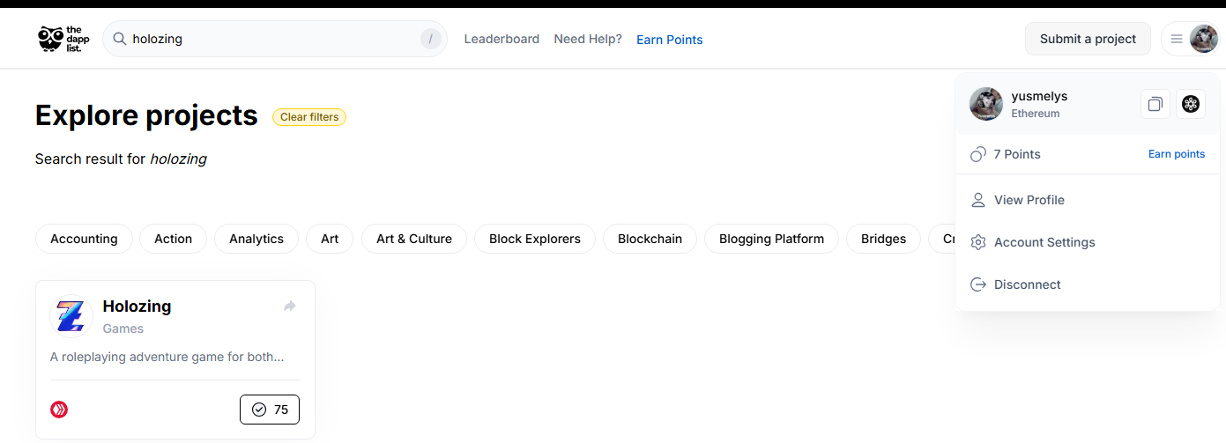Click the network snowflake icon beside yusmelys

(1191, 104)
